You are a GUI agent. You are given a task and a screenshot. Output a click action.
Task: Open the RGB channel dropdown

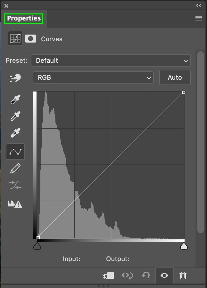(93, 77)
